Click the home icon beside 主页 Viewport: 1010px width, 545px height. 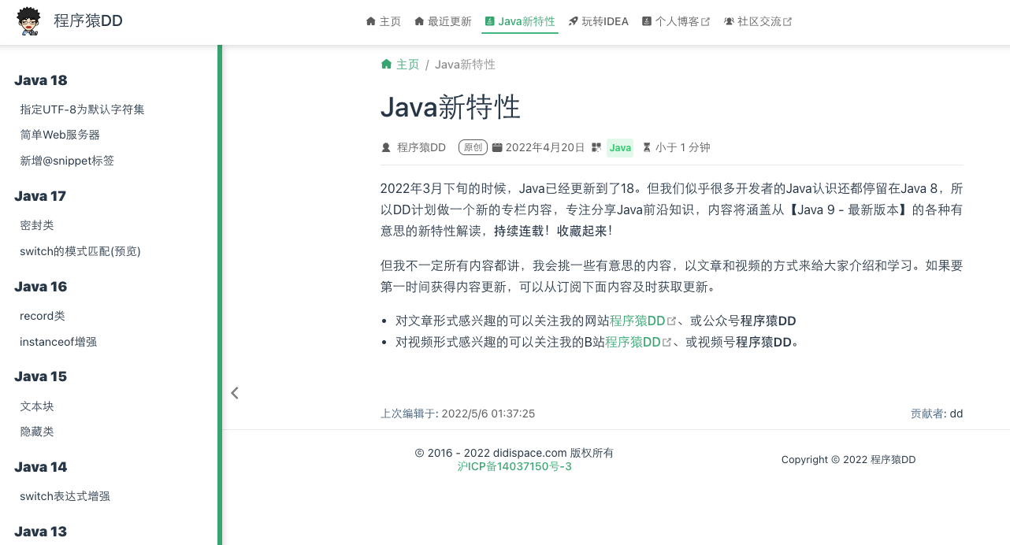(x=370, y=21)
